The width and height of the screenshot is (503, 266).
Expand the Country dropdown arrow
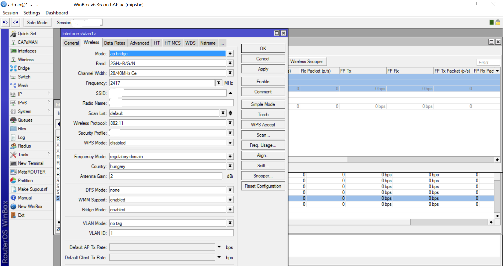point(230,166)
